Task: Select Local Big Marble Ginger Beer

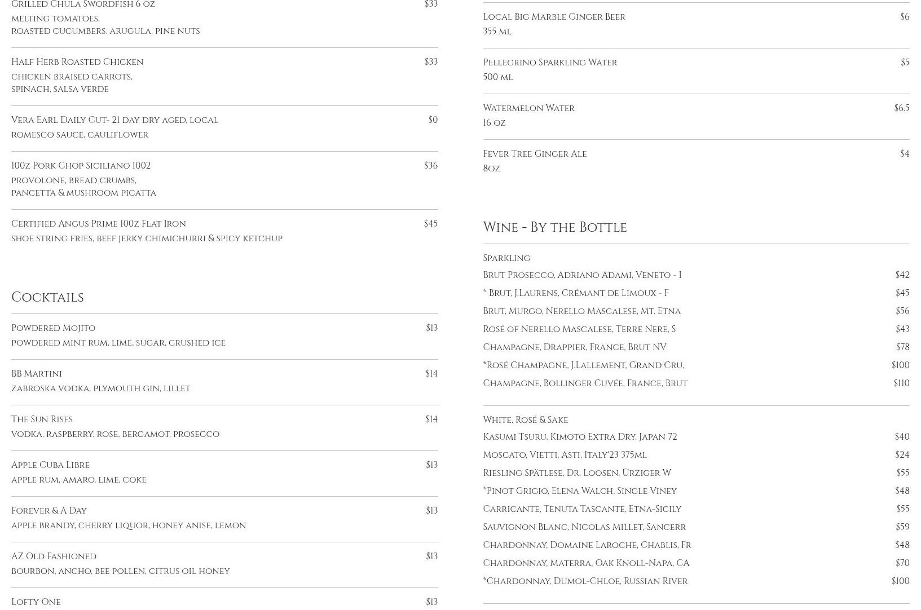Action: (x=554, y=17)
